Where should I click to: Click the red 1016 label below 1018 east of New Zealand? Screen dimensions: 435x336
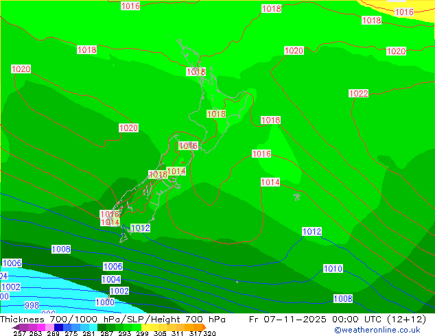[261, 154]
